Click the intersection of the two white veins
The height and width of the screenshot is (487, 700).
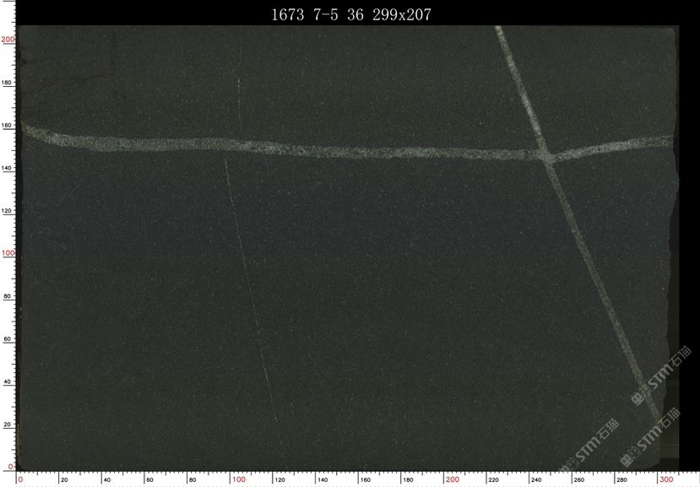point(546,155)
